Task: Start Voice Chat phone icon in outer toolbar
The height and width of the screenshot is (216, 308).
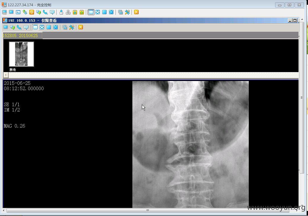Action: click(45, 12)
